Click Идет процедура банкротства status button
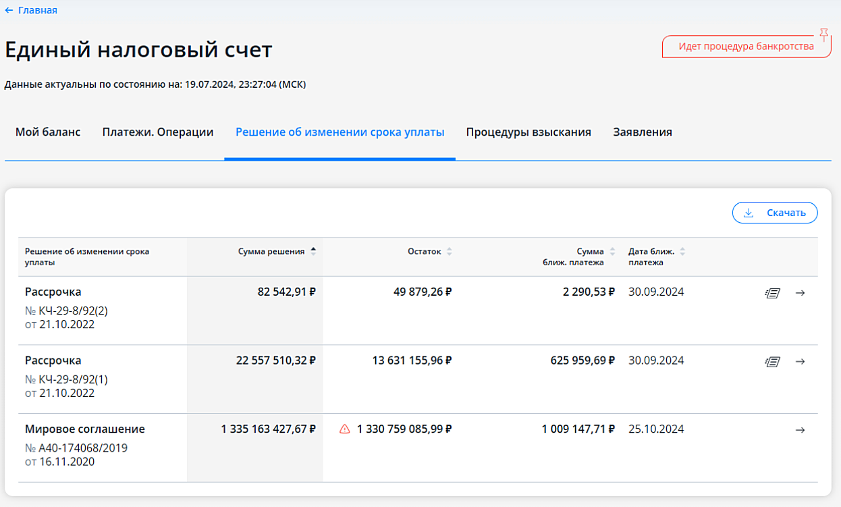 pyautogui.click(x=745, y=47)
